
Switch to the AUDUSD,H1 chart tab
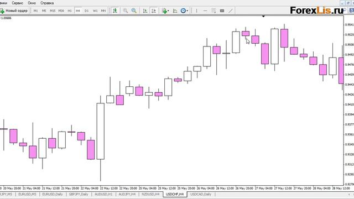[x=103, y=194]
